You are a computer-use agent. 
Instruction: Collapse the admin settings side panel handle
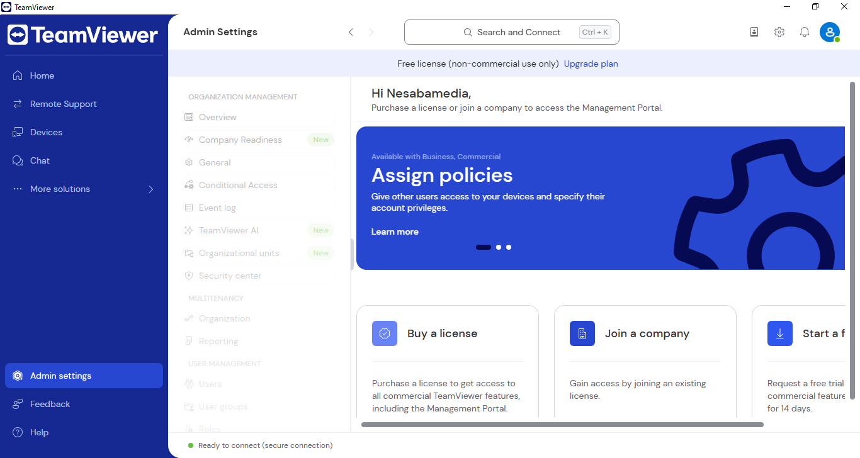(x=352, y=254)
